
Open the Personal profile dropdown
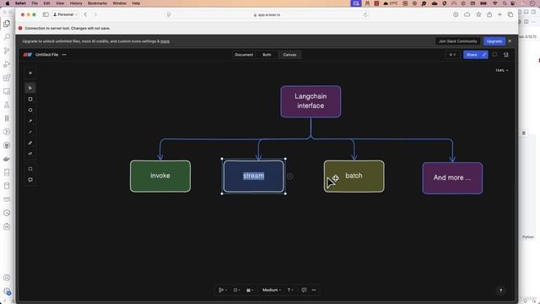point(65,14)
